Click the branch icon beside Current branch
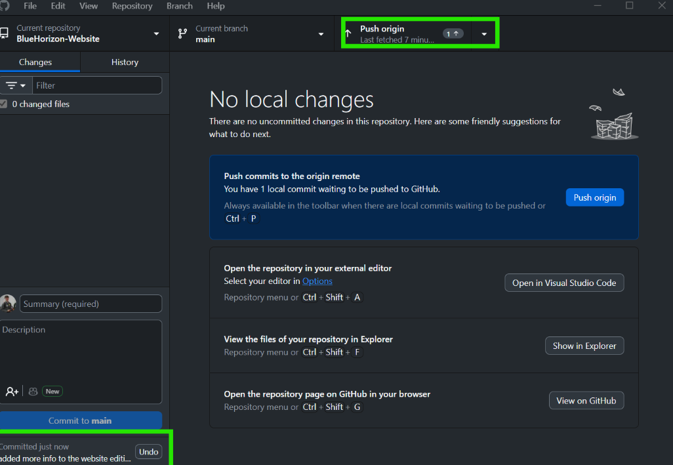This screenshot has width=673, height=465. [183, 34]
